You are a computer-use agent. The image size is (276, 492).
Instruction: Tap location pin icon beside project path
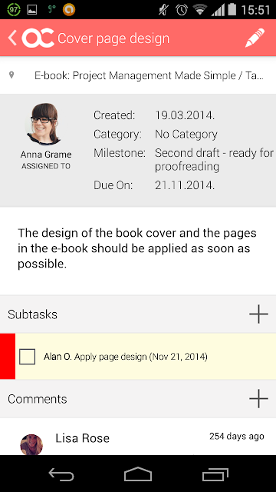click(x=11, y=75)
